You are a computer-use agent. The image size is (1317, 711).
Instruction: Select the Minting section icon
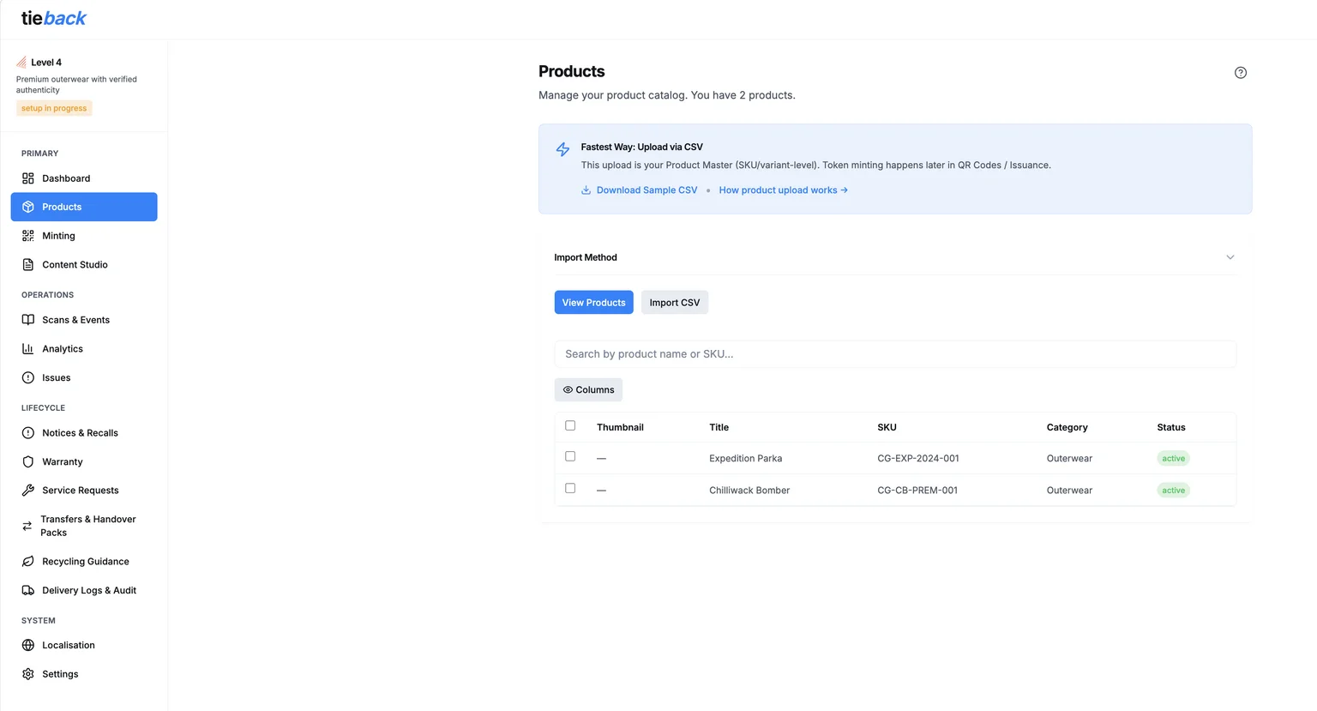click(x=28, y=235)
